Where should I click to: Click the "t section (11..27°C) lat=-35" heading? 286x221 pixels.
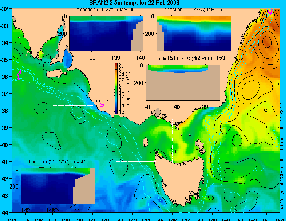tap(193, 10)
